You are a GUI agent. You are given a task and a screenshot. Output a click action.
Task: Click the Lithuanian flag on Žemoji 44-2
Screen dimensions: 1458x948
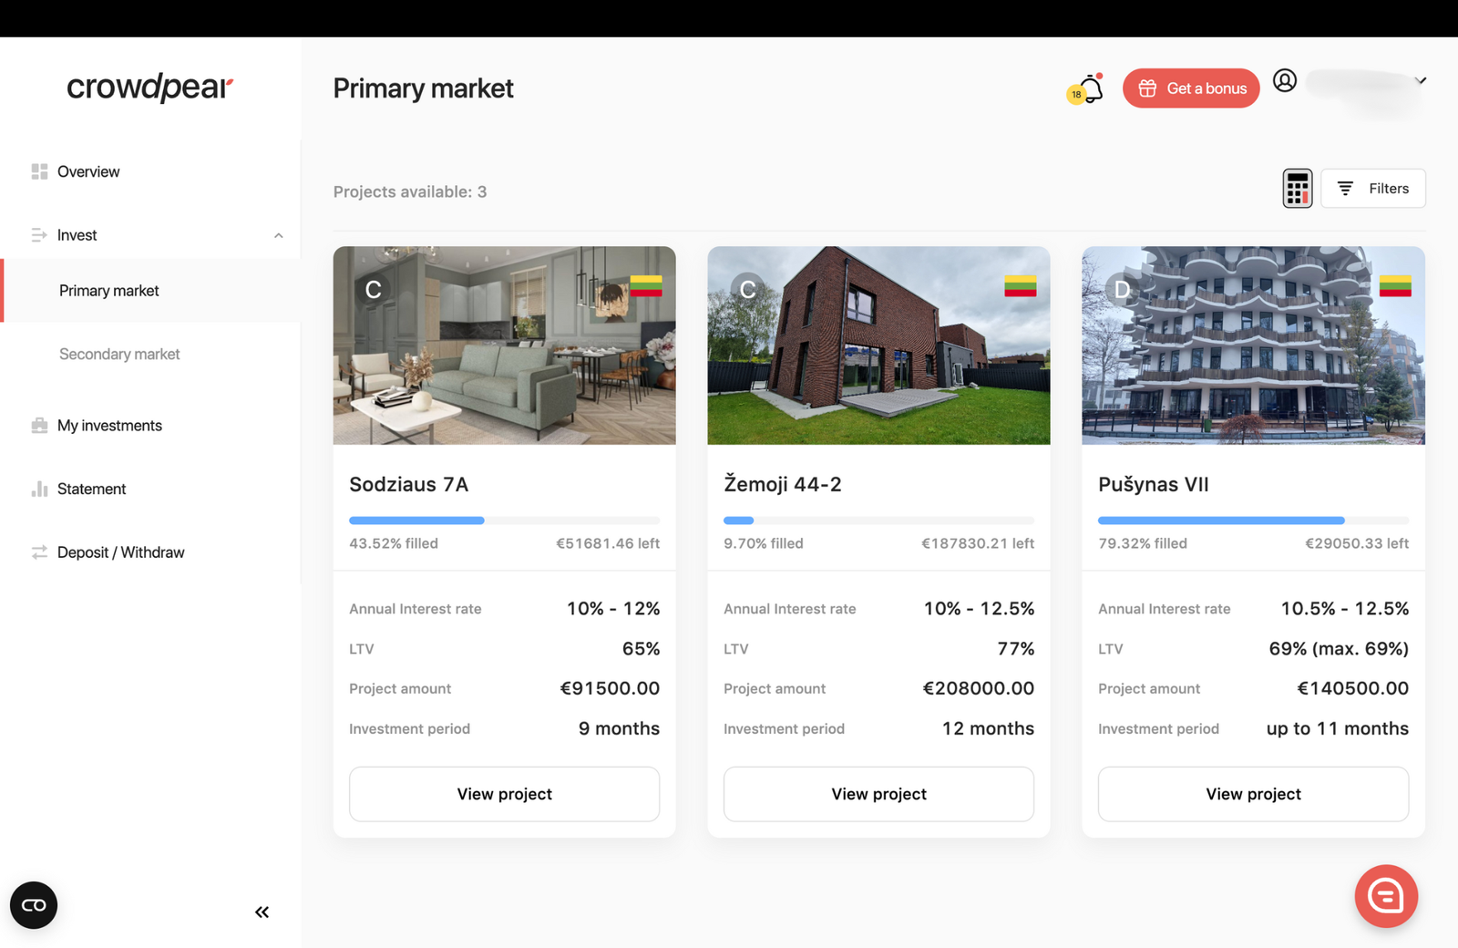pyautogui.click(x=1021, y=286)
